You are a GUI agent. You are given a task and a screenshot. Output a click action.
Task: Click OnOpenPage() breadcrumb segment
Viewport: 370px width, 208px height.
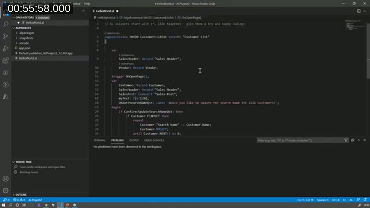(x=191, y=17)
